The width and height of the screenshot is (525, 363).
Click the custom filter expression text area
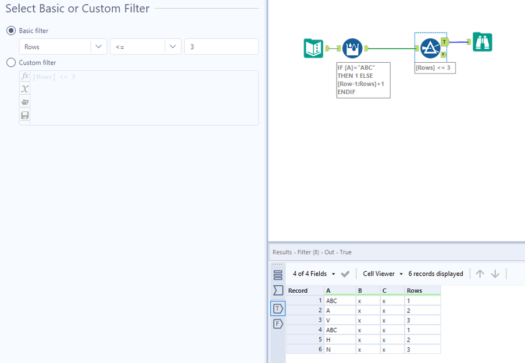pyautogui.click(x=144, y=98)
